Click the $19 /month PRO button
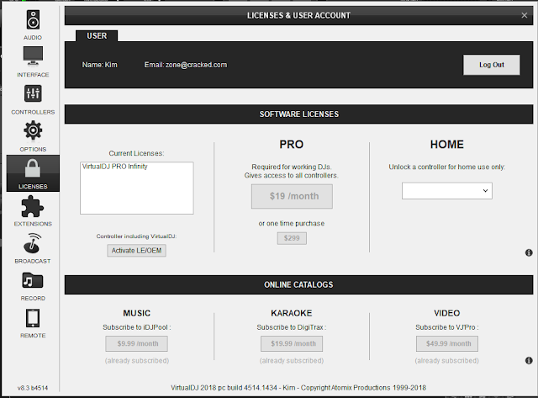Viewport: 538px width, 398px height. pos(292,196)
